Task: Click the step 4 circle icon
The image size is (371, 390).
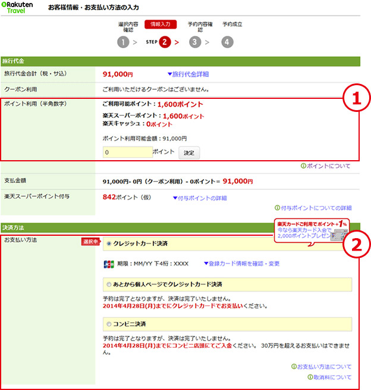Action: [x=227, y=42]
